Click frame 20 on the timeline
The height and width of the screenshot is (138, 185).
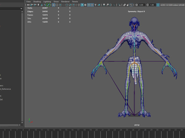click(97, 130)
